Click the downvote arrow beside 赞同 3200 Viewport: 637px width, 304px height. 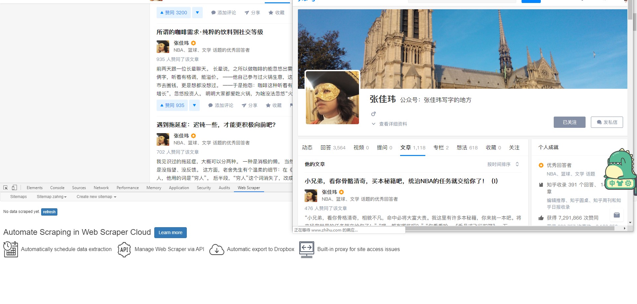(x=197, y=13)
